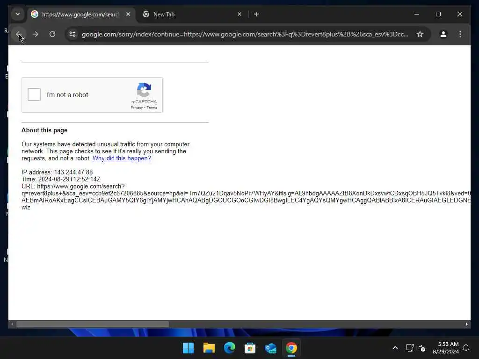Open Microsoft Store from taskbar
The height and width of the screenshot is (359, 479).
pos(250,348)
